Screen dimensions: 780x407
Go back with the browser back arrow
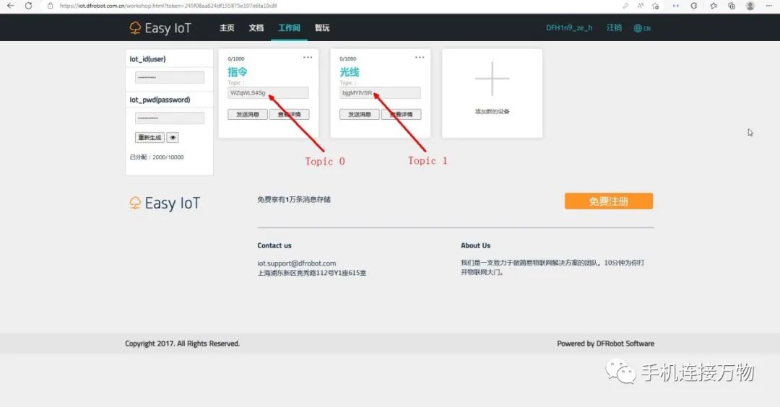10,6
